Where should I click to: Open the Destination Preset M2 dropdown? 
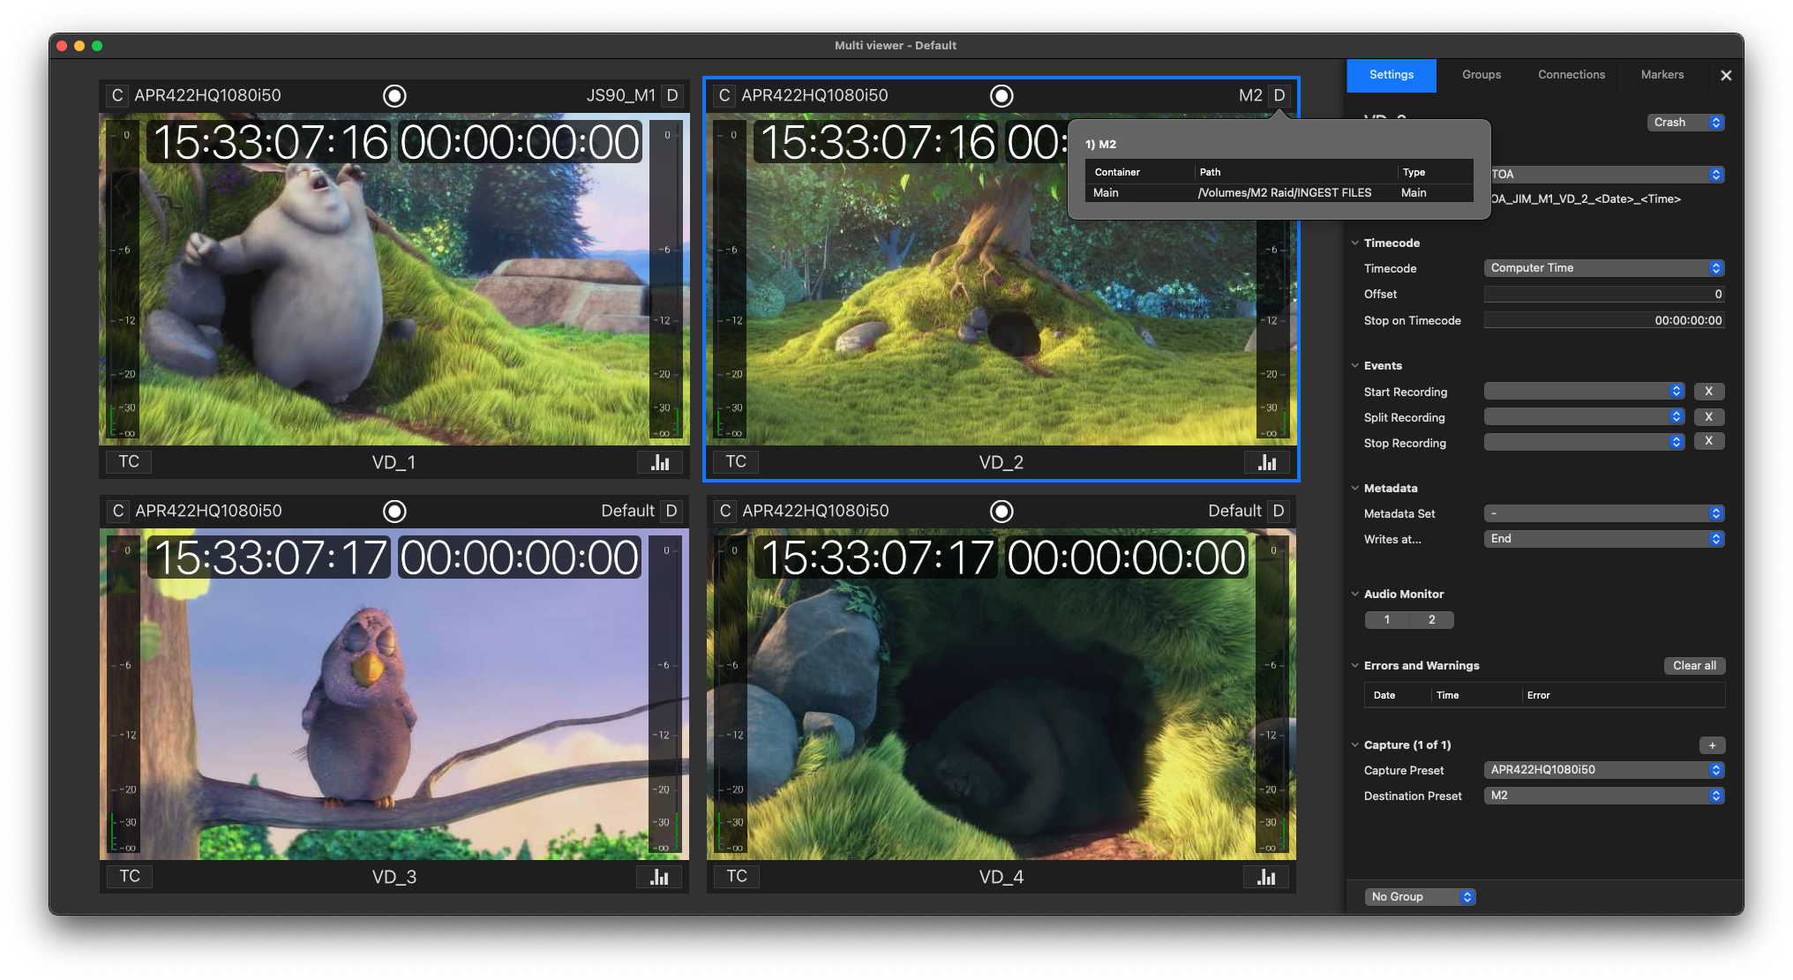point(1603,796)
